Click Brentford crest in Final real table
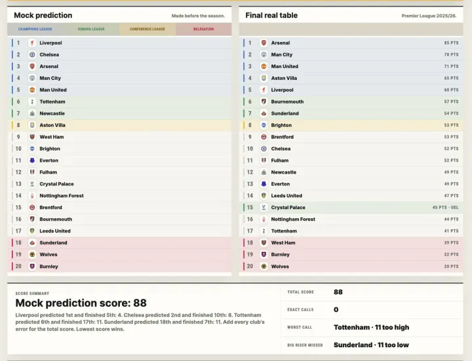The width and height of the screenshot is (472, 361). pyautogui.click(x=264, y=136)
